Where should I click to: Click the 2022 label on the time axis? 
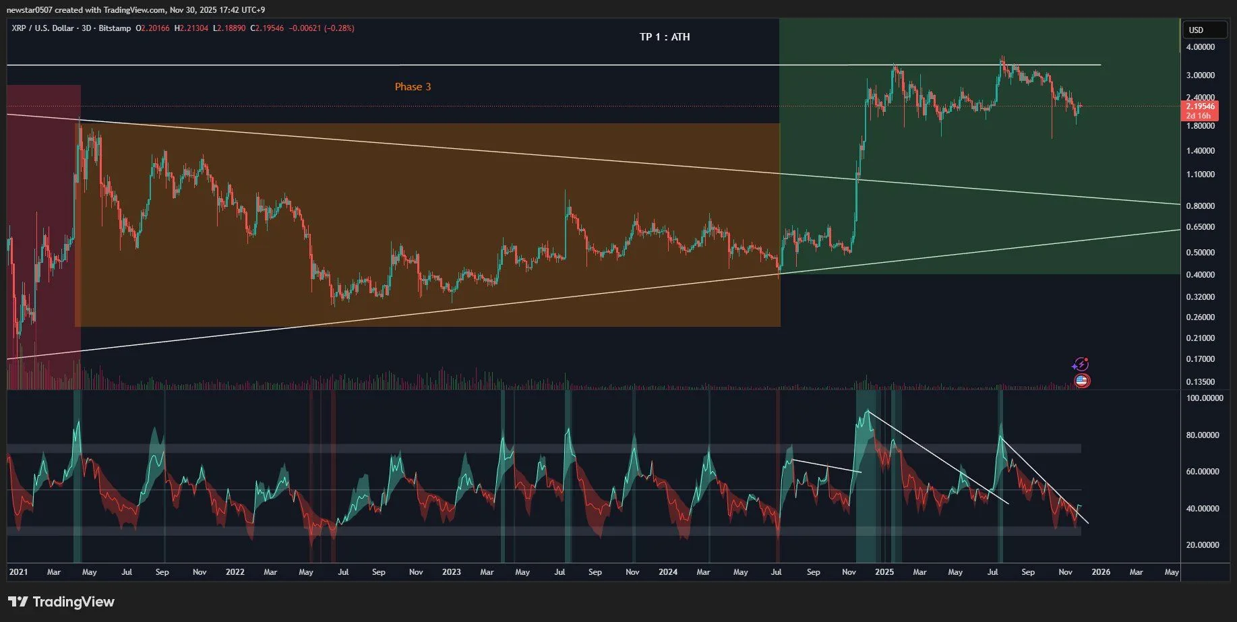235,572
